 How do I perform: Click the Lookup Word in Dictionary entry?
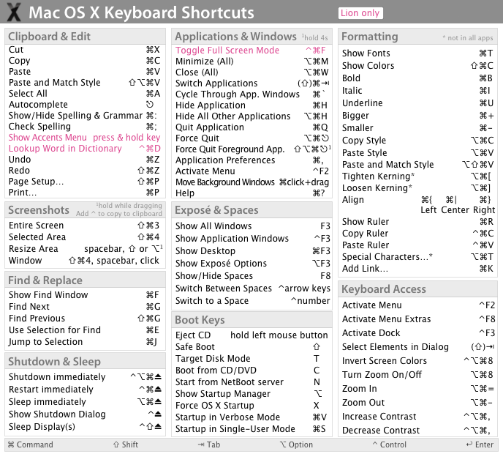[65, 148]
